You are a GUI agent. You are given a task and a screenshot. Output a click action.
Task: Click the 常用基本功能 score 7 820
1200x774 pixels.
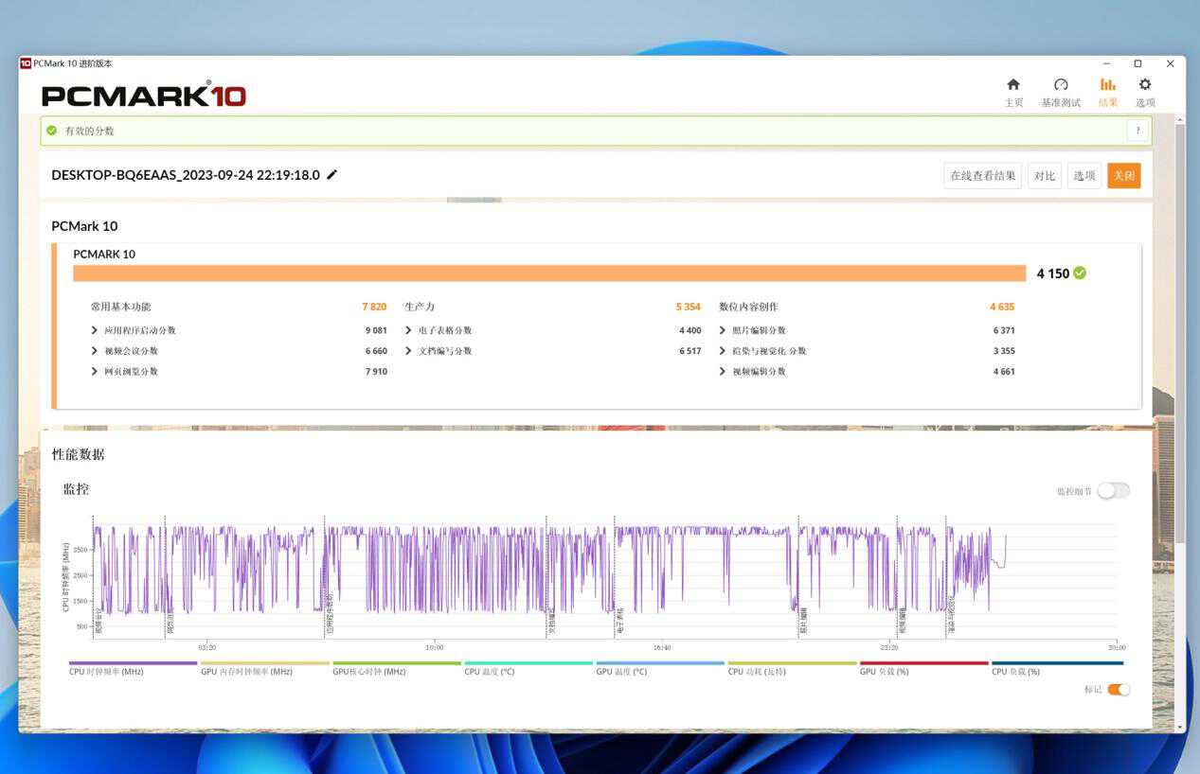coord(374,307)
